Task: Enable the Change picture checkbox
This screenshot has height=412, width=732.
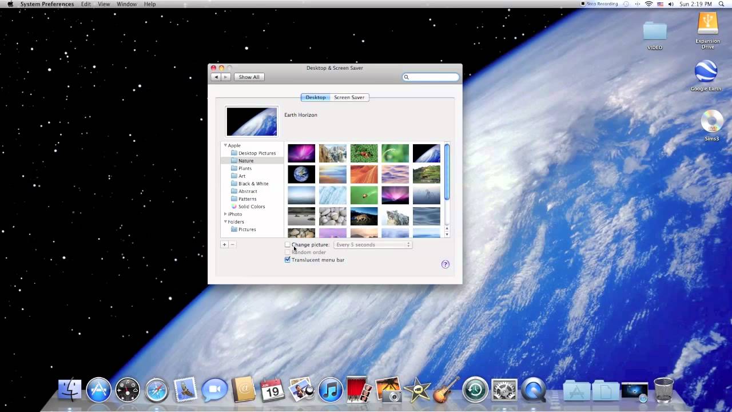Action: 288,244
